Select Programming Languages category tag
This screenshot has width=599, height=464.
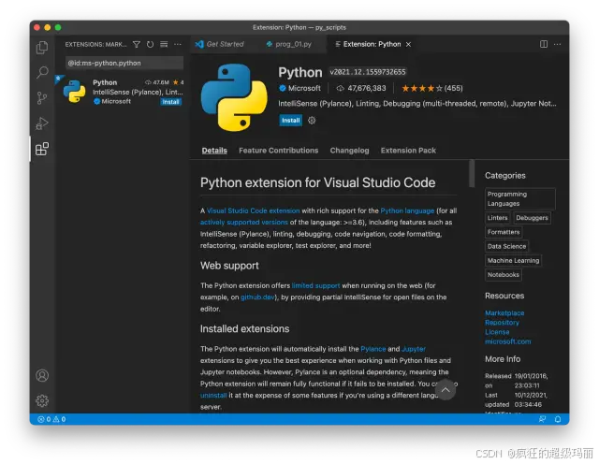pos(520,199)
